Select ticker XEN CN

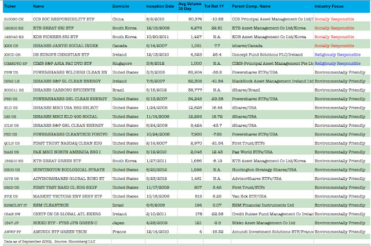[11, 46]
